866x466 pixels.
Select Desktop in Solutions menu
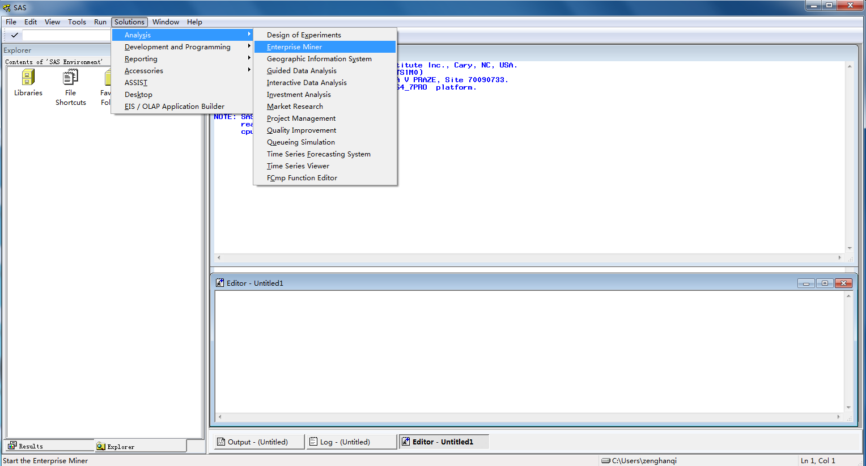coord(182,95)
